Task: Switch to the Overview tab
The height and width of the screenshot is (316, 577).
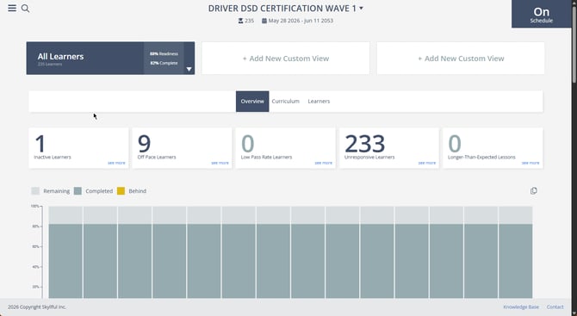Action: pyautogui.click(x=252, y=101)
